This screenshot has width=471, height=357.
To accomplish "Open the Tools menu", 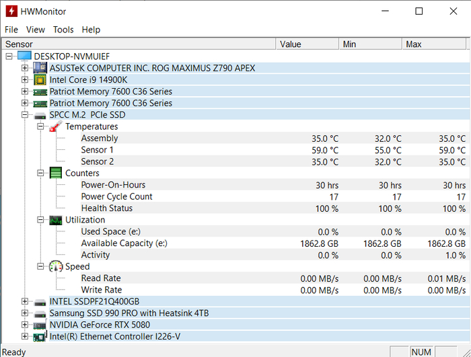I will (63, 30).
